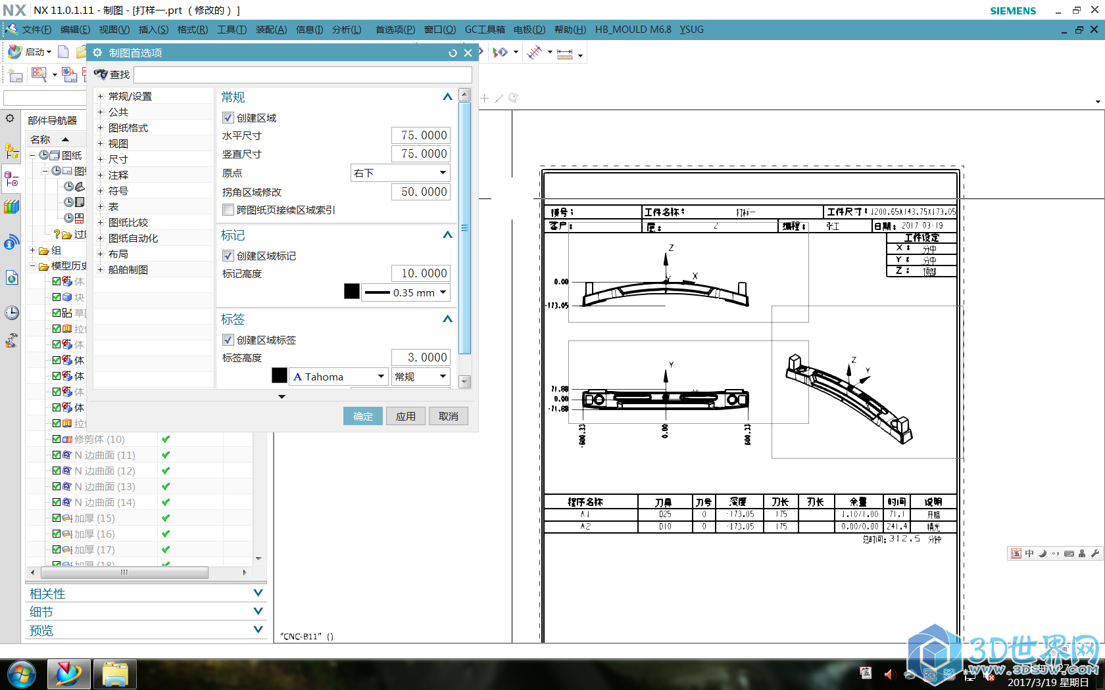Image resolution: width=1105 pixels, height=690 pixels.
Task: Click the new sheet toolbar icon
Action: (15, 76)
